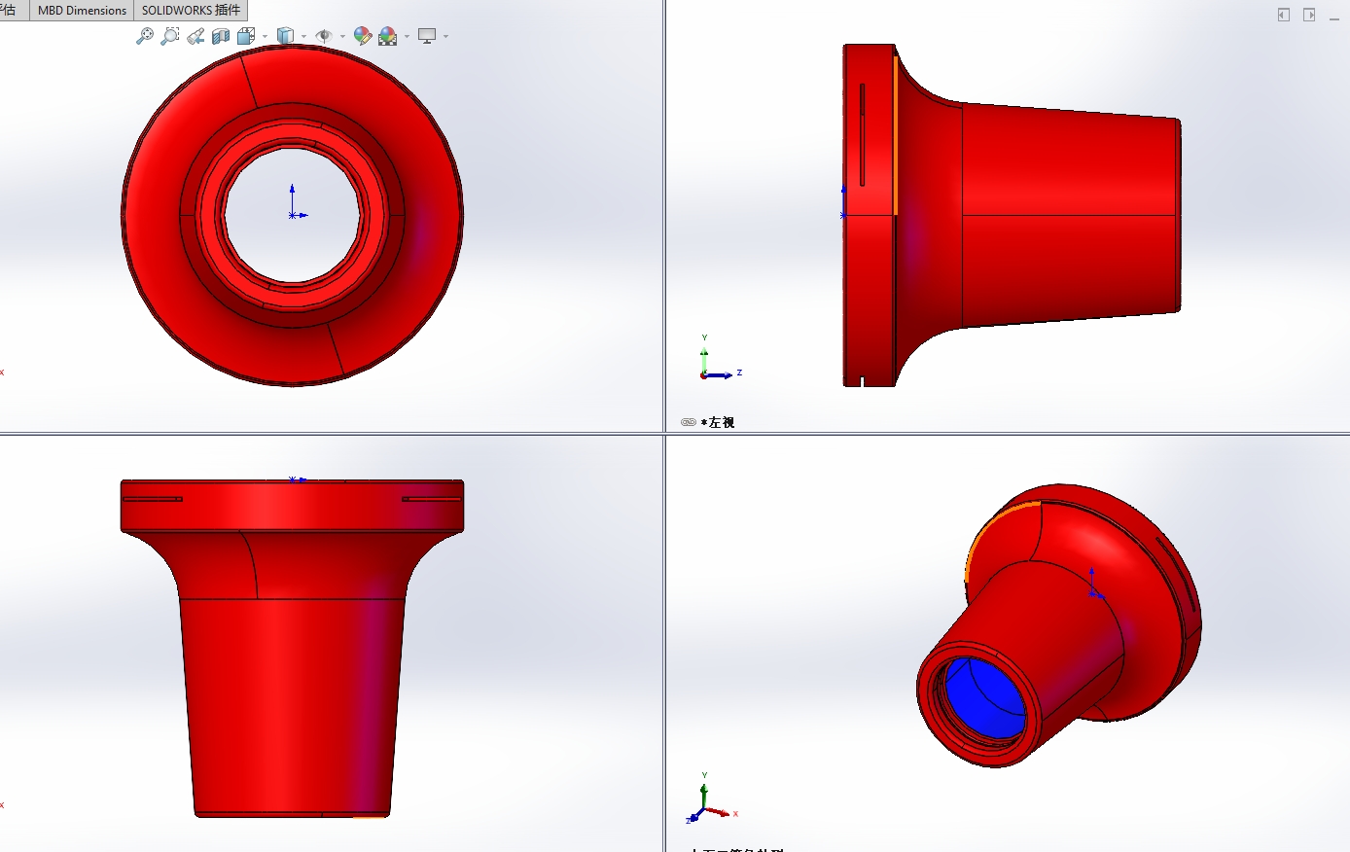Open the SOLIDWORKS 插件 tab

[x=191, y=11]
